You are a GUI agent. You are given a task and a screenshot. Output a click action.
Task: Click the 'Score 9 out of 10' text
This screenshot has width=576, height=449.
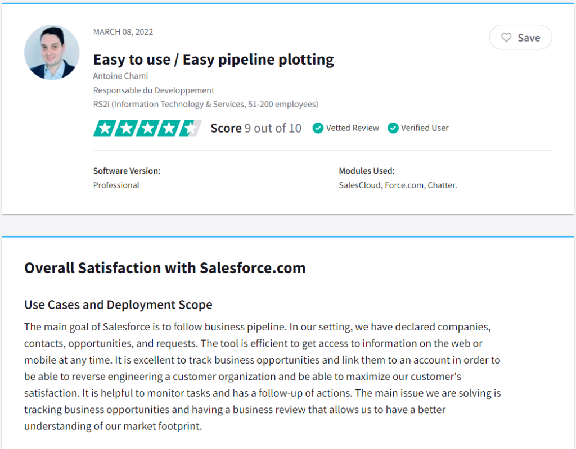[x=256, y=128]
